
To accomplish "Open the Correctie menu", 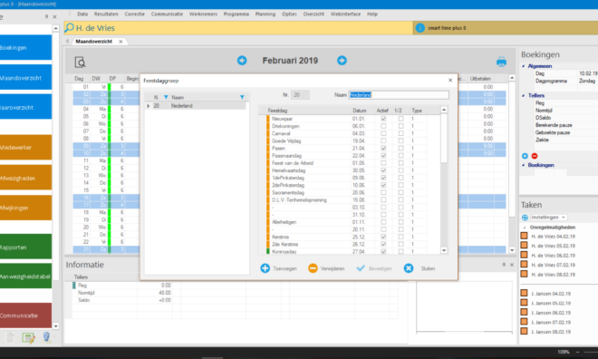I will coord(135,15).
